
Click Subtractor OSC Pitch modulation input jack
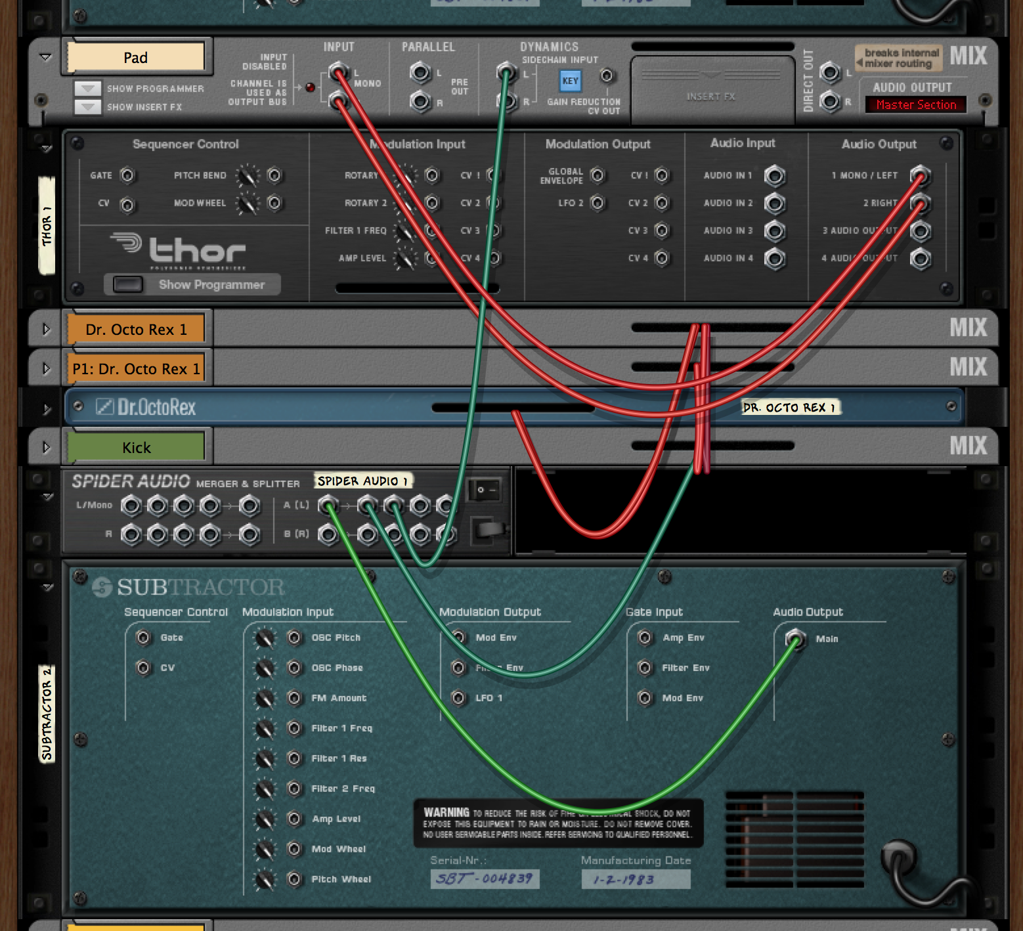(x=294, y=637)
